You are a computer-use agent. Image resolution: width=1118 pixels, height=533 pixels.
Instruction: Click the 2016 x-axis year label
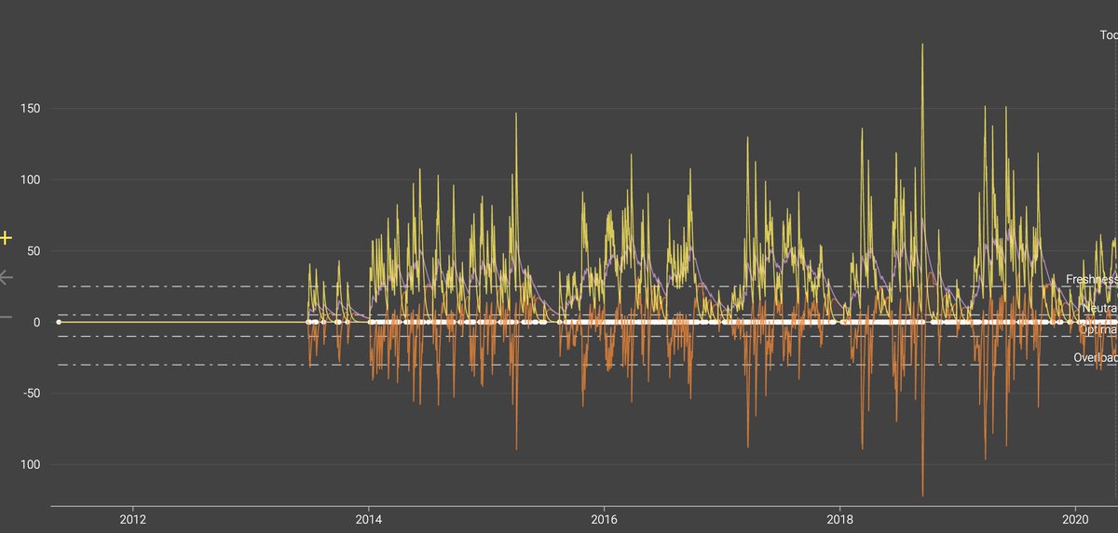pos(605,520)
